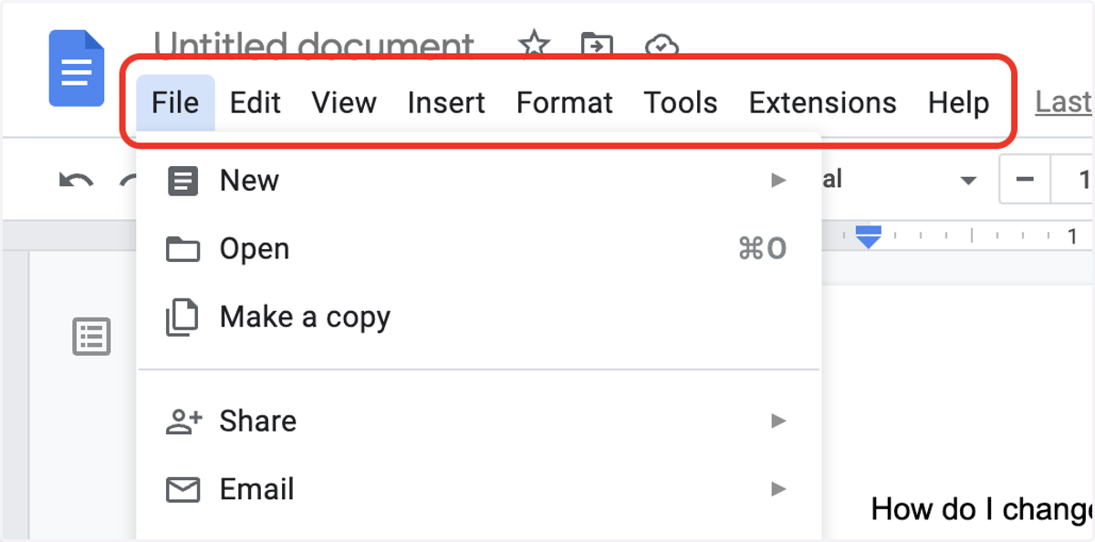Image resolution: width=1095 pixels, height=542 pixels.
Task: Open the Last edit history link
Action: click(1064, 103)
